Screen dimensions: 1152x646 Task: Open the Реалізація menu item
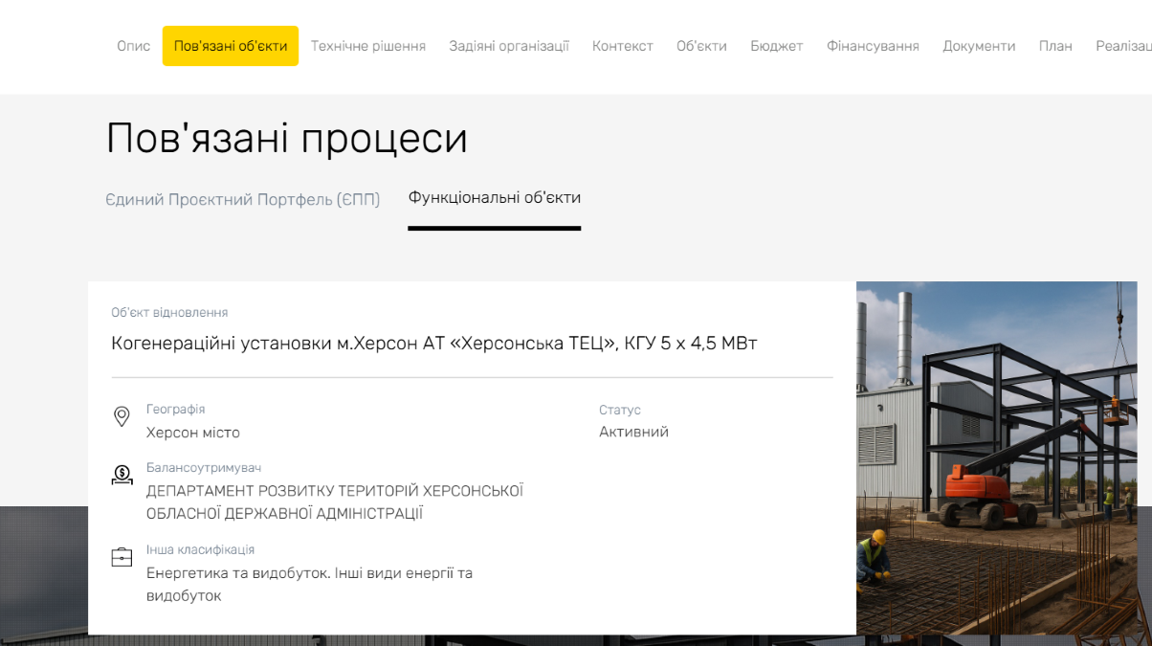coord(1123,46)
